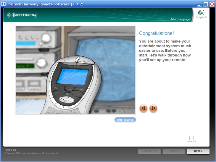Click the Harmony logo in the banner

(22, 15)
